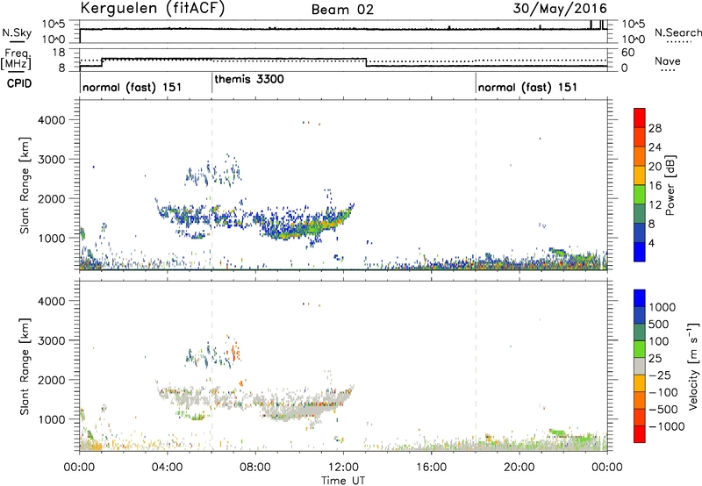Pick the red bottom segment of the velocity colorbar
Image resolution: width=702 pixels, height=486 pixels.
click(x=640, y=434)
